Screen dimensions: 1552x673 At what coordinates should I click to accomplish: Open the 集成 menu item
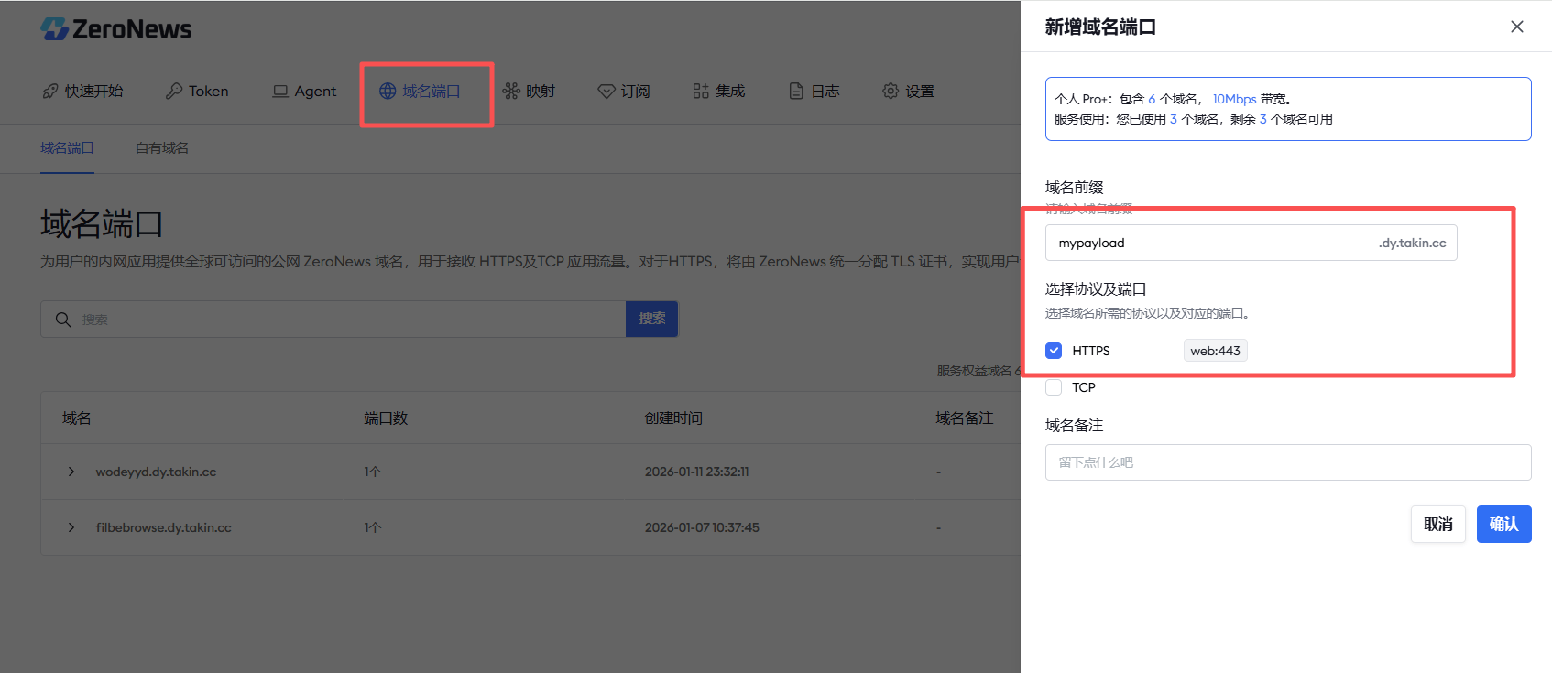tap(719, 92)
